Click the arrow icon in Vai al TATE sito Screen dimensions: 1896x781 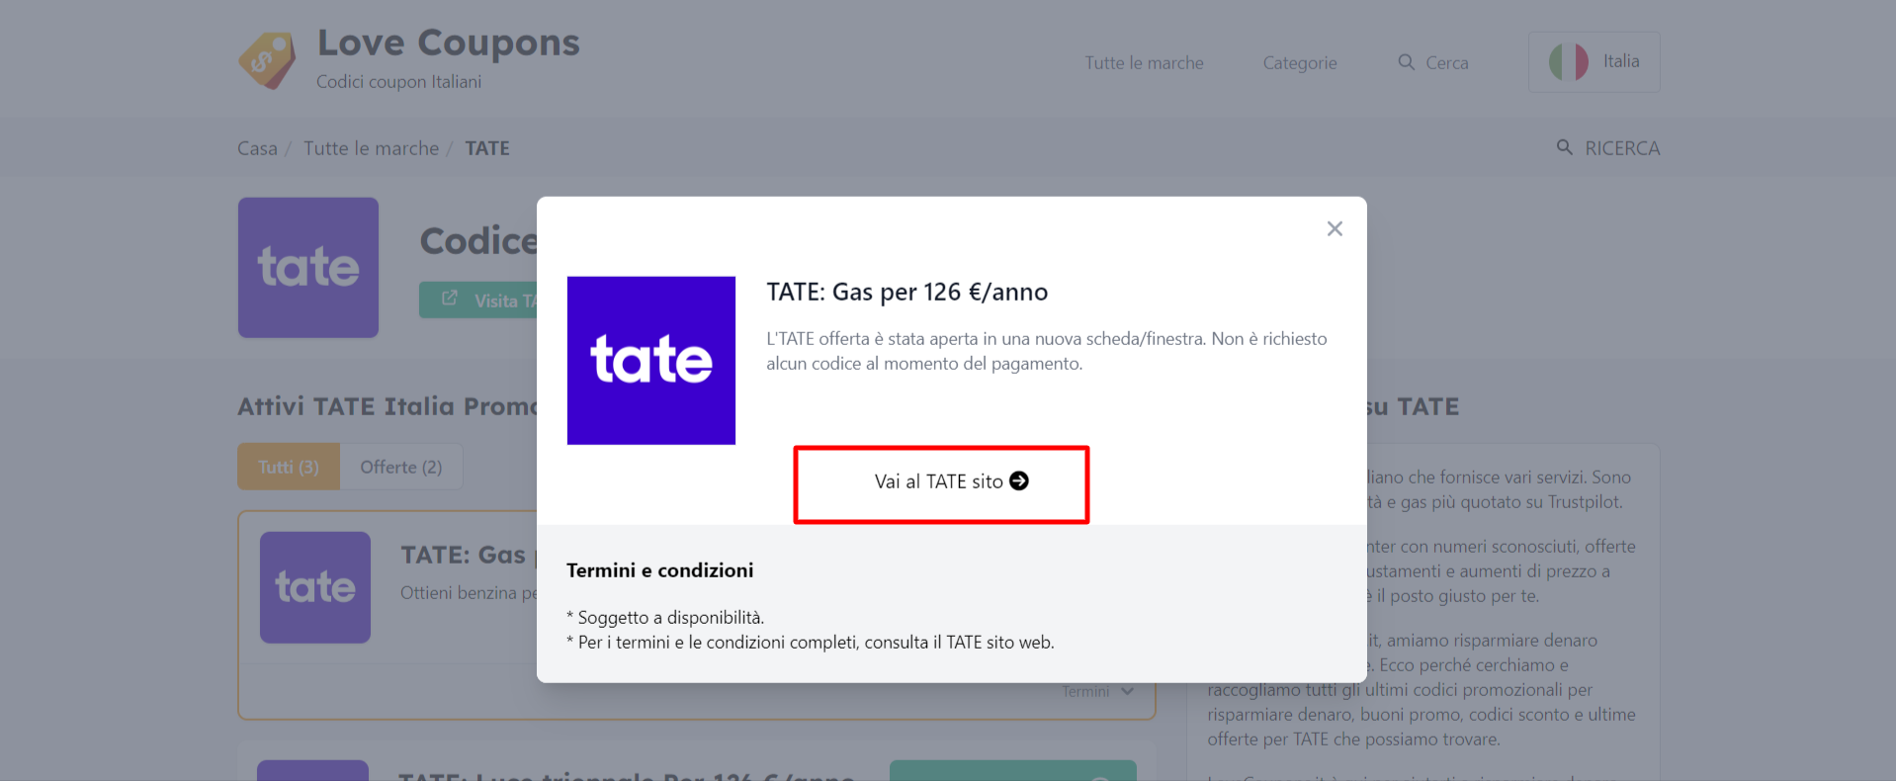[x=1019, y=480]
